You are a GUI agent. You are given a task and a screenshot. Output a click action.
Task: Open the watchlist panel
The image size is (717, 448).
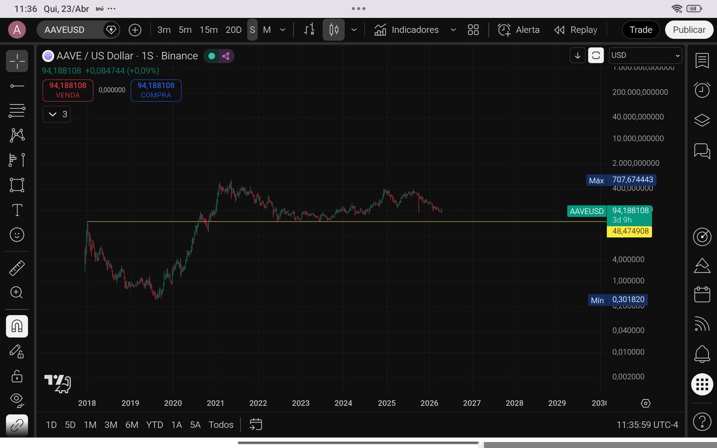(x=702, y=61)
